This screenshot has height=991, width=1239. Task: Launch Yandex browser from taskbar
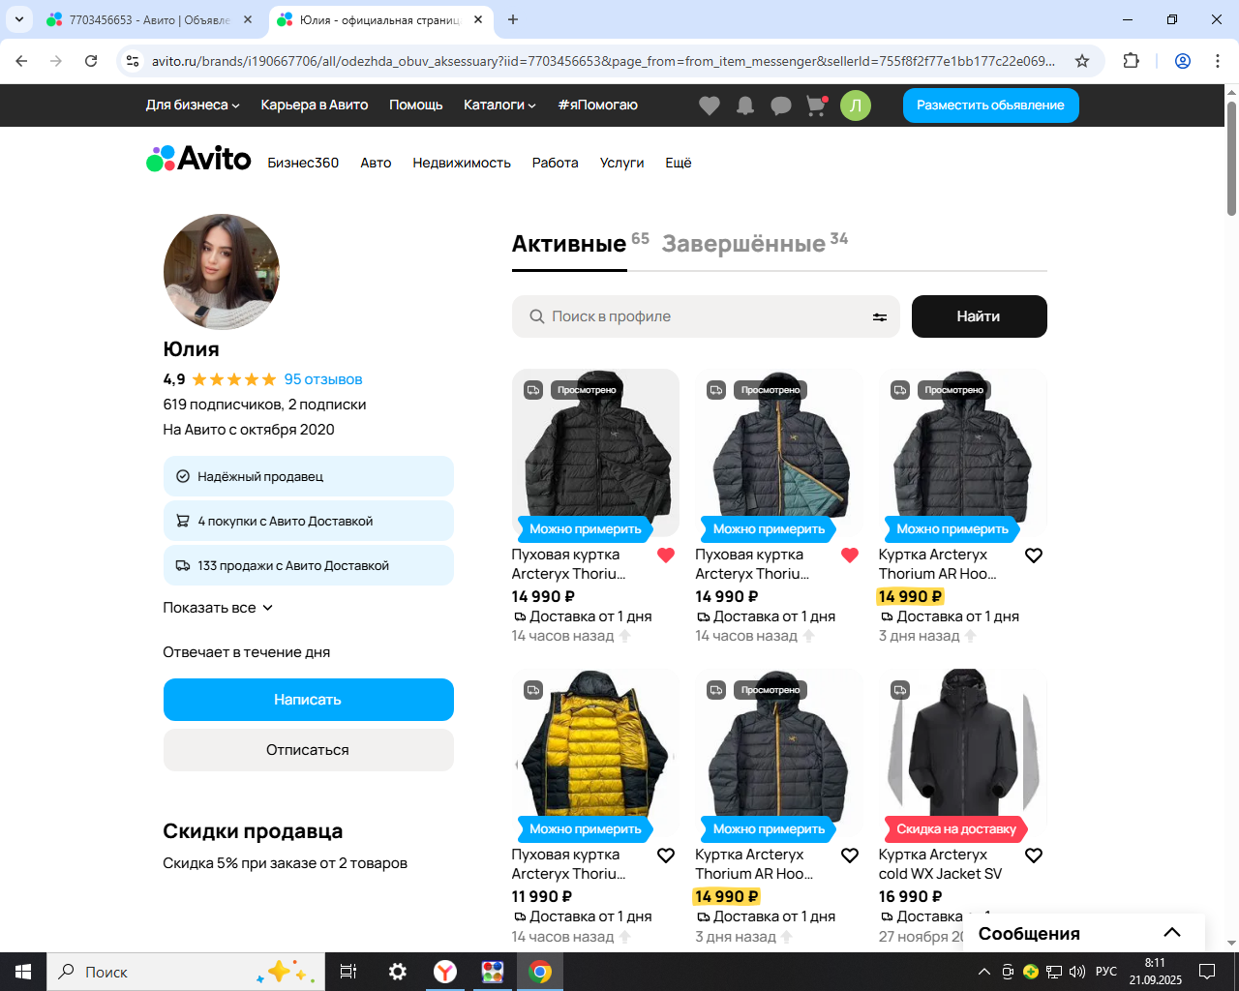(445, 972)
